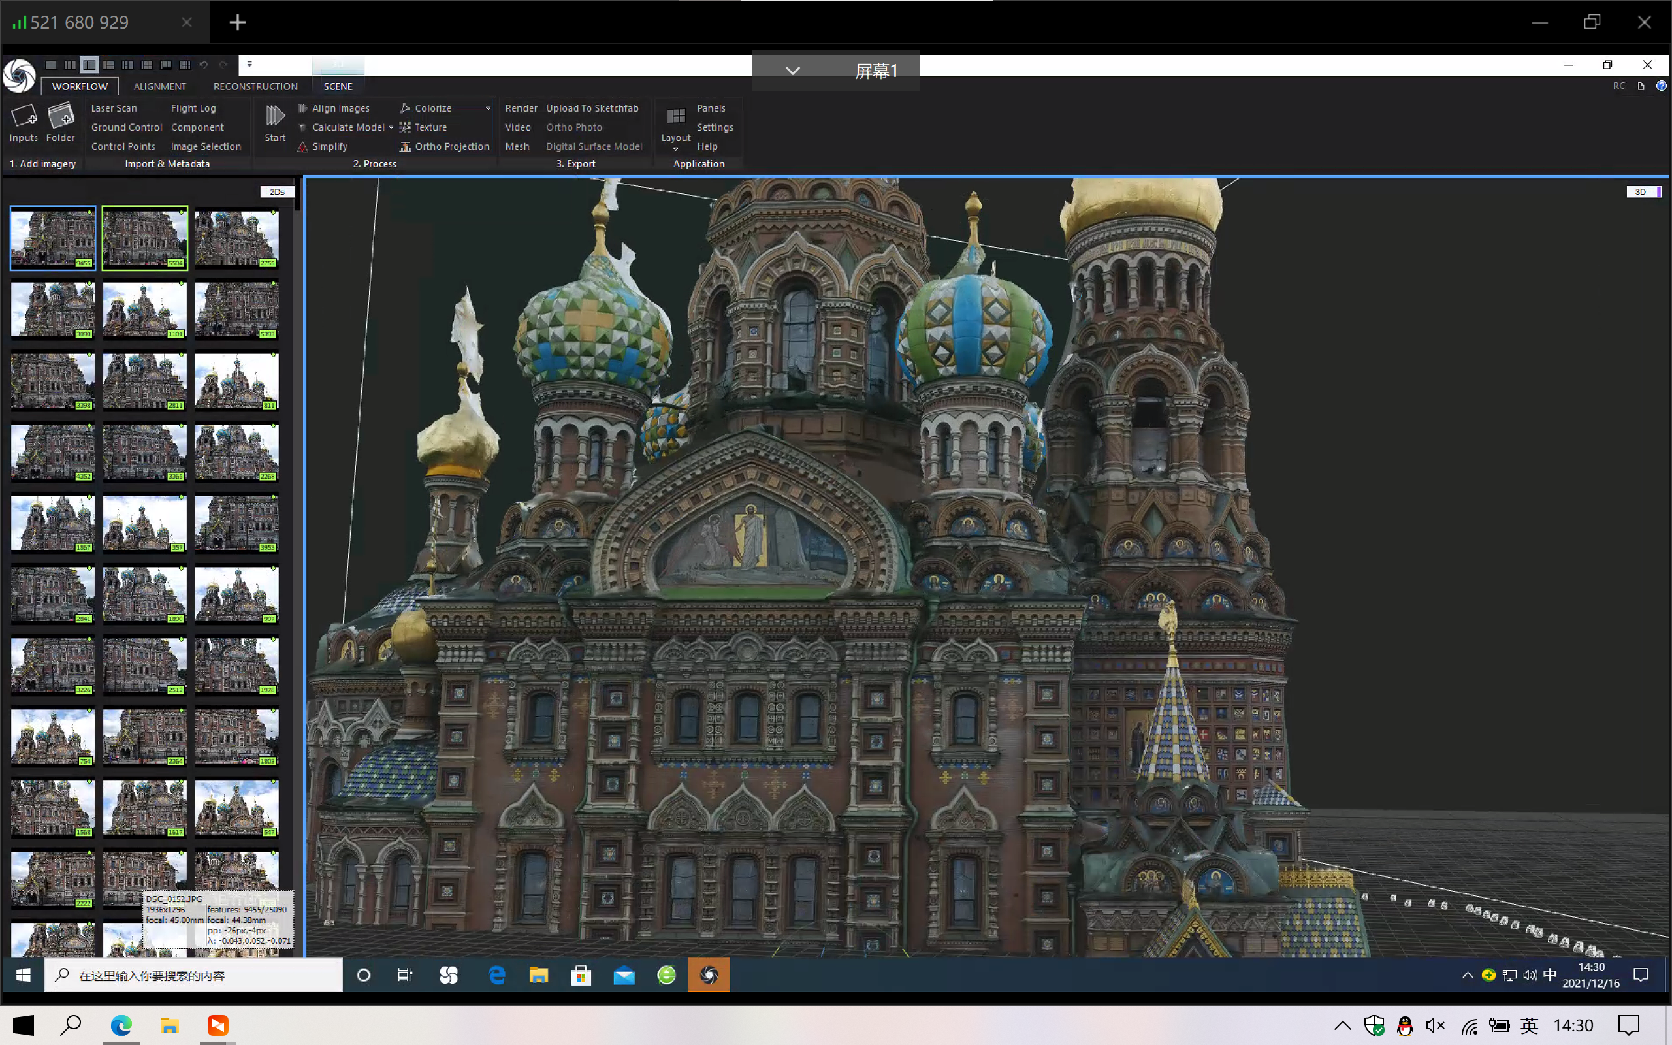This screenshot has width=1672, height=1045.
Task: Select the thumbnail with 2755 features
Action: 236,238
